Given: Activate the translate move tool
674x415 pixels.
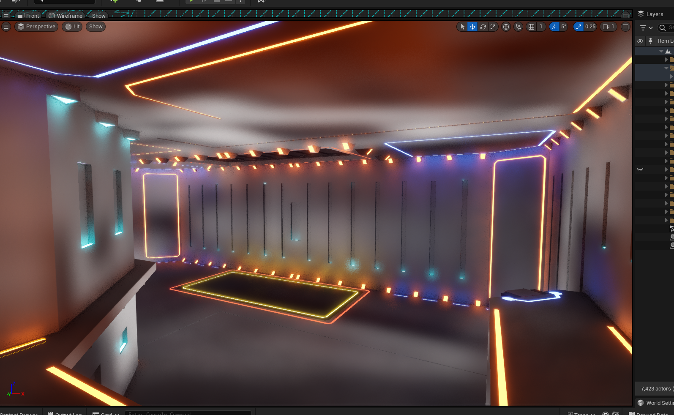Looking at the screenshot, I should click(x=472, y=27).
